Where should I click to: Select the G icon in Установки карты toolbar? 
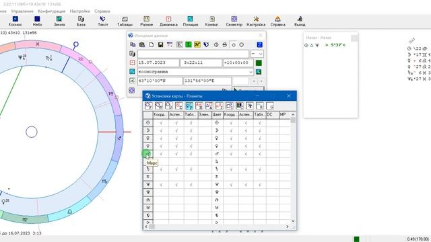270,106
